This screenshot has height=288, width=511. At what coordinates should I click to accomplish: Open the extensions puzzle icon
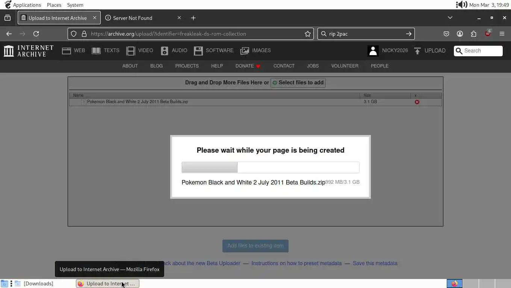point(473,34)
